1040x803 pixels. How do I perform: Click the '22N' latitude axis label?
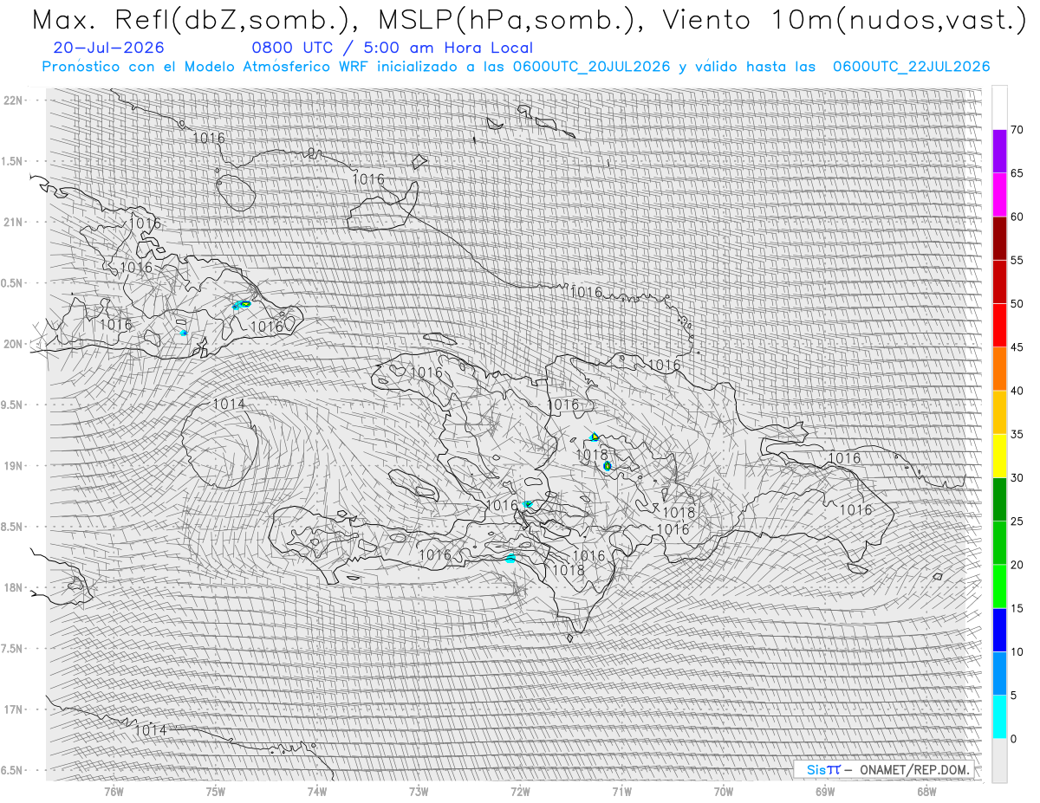[x=14, y=100]
